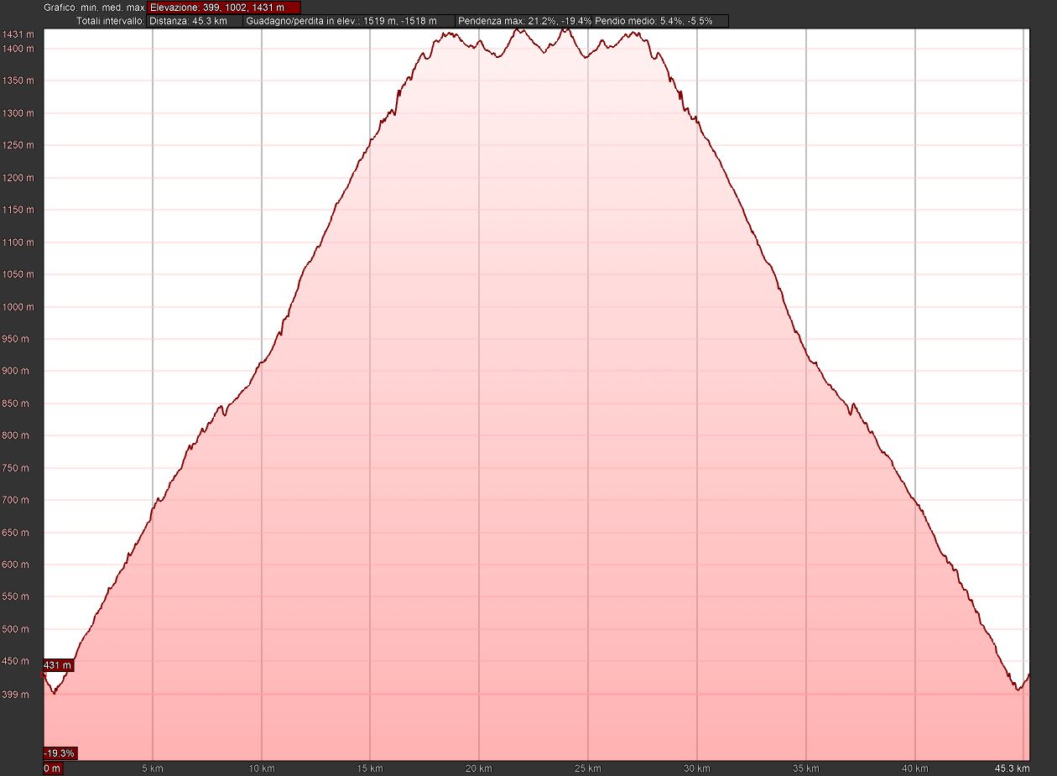Click the Elevazione min/med/max field

(223, 8)
